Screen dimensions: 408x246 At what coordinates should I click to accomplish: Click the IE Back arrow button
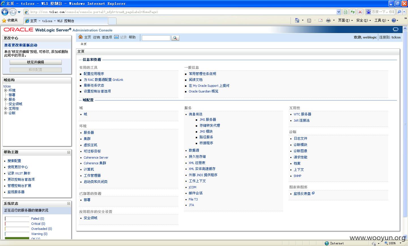coord(5,12)
